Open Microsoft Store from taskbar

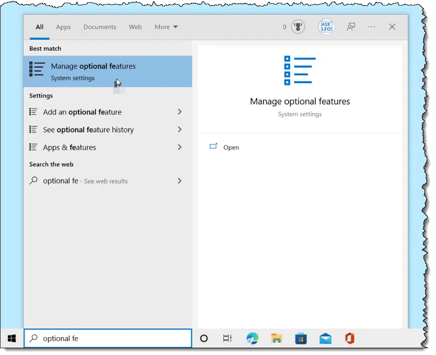point(301,338)
